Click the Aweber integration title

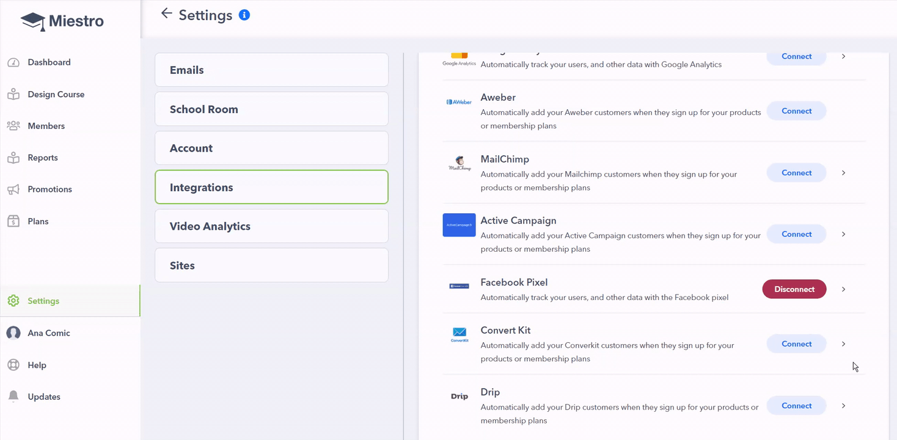(x=498, y=98)
